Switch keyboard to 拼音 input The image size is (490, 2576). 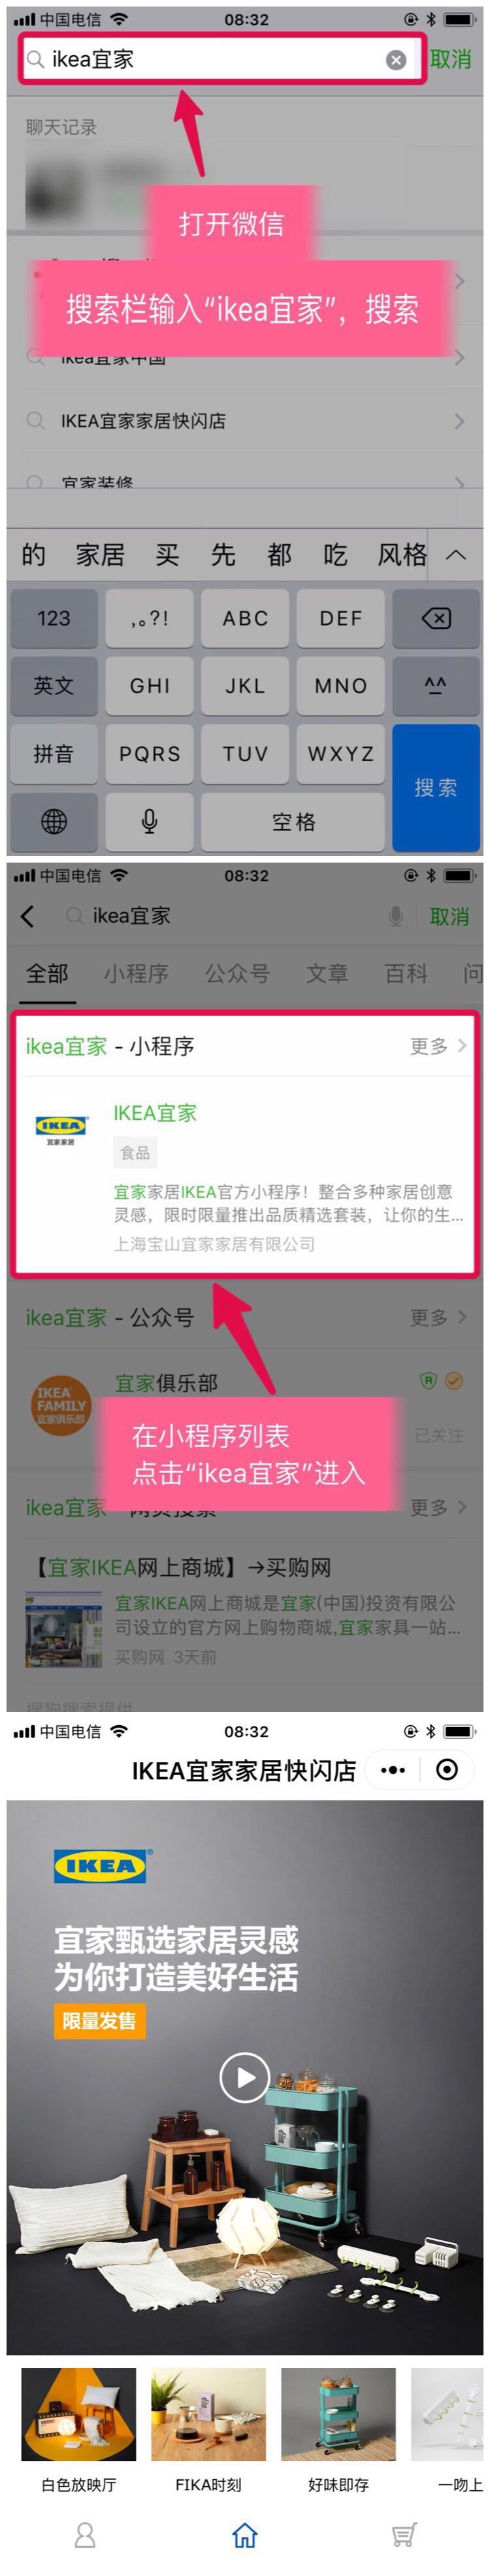point(54,754)
